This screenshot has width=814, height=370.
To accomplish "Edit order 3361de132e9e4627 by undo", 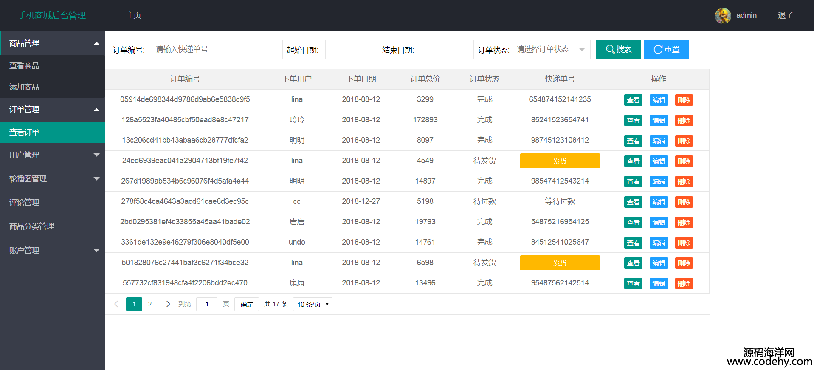I will coord(659,243).
